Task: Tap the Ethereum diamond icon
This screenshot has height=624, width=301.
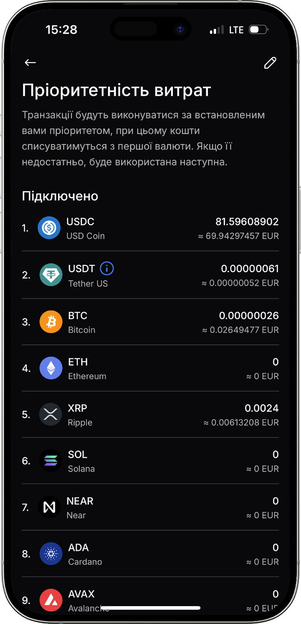Action: [x=51, y=368]
